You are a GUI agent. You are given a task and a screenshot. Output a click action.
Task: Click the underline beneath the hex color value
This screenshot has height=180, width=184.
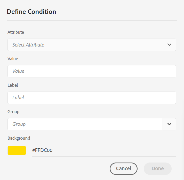[104, 156]
